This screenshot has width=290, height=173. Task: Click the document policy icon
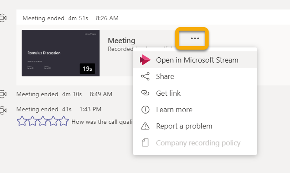coord(145,142)
